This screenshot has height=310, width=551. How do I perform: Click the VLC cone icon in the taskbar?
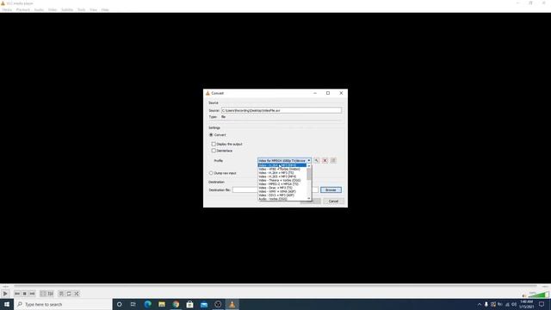point(232,304)
